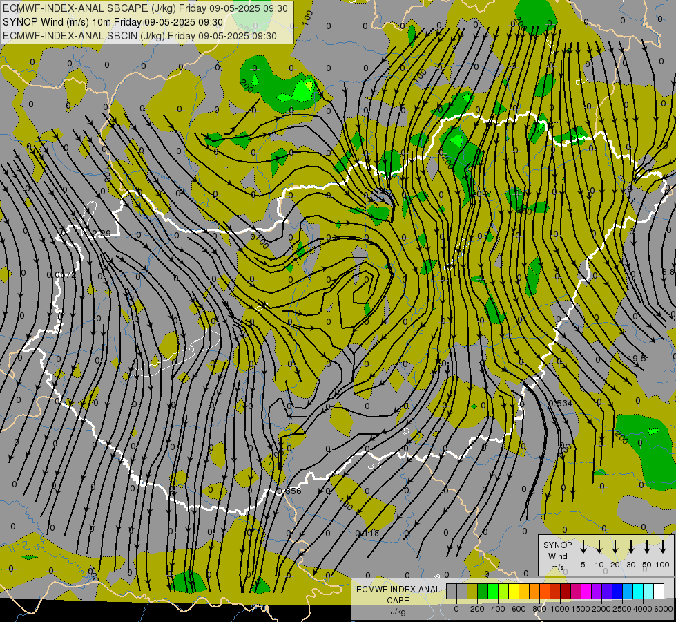Click the 'ECMWF-INDEX-ANAL CAPE J/kg' legend label

tap(398, 600)
